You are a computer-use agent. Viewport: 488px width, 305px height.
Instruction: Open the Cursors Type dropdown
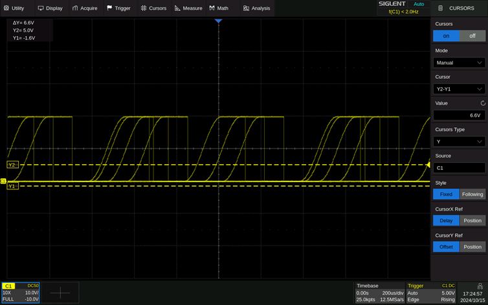459,142
